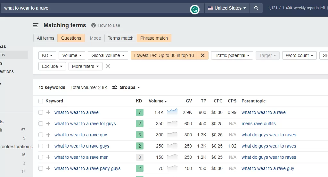Viewport: 328px width, 177px height.
Task: Check the box for 'what to wear to a rave'
Action: (x=41, y=112)
